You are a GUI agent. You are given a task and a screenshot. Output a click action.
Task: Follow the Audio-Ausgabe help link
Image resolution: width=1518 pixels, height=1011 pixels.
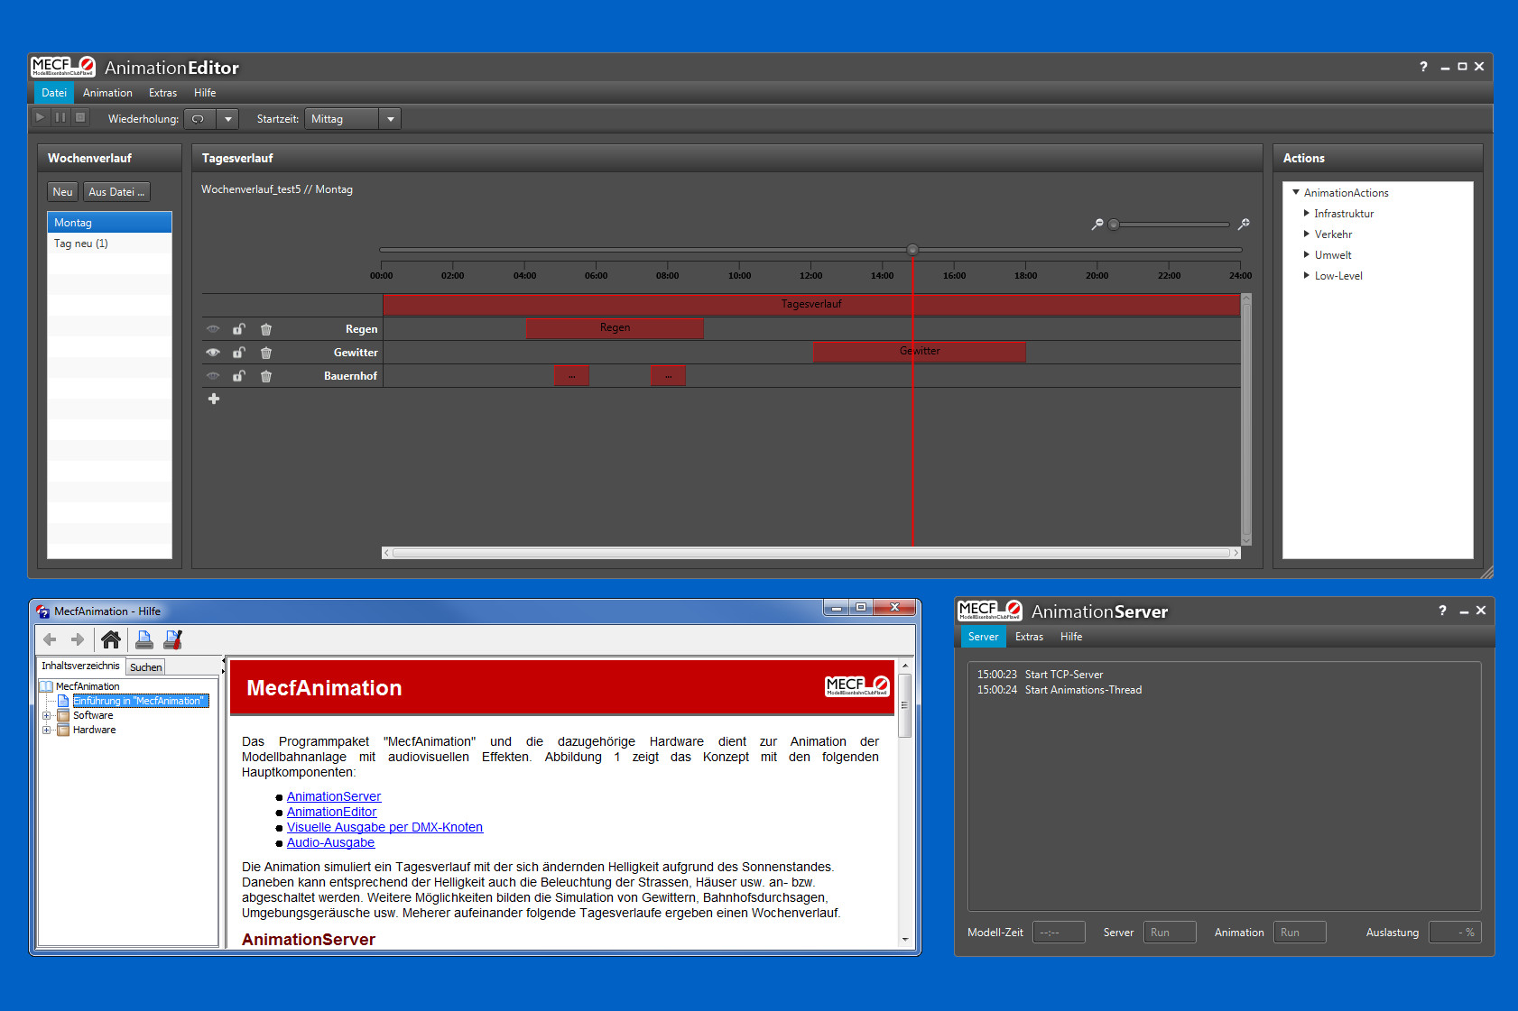click(330, 842)
